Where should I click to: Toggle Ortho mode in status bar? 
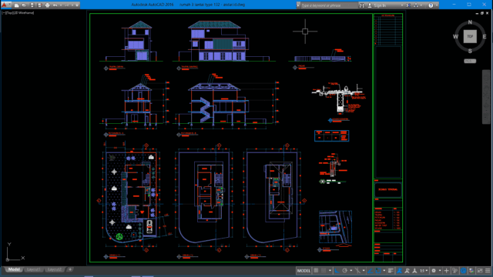(x=337, y=271)
